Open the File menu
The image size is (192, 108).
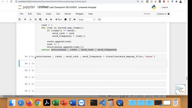(x=21, y=14)
